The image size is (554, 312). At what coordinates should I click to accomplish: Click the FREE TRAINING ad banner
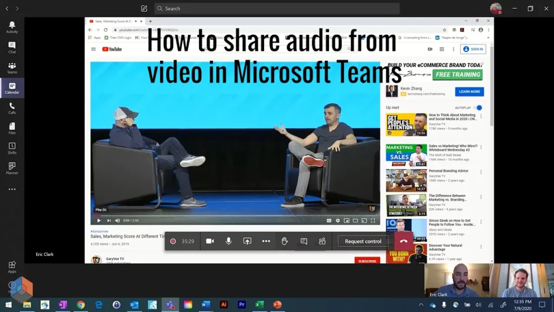pyautogui.click(x=458, y=75)
